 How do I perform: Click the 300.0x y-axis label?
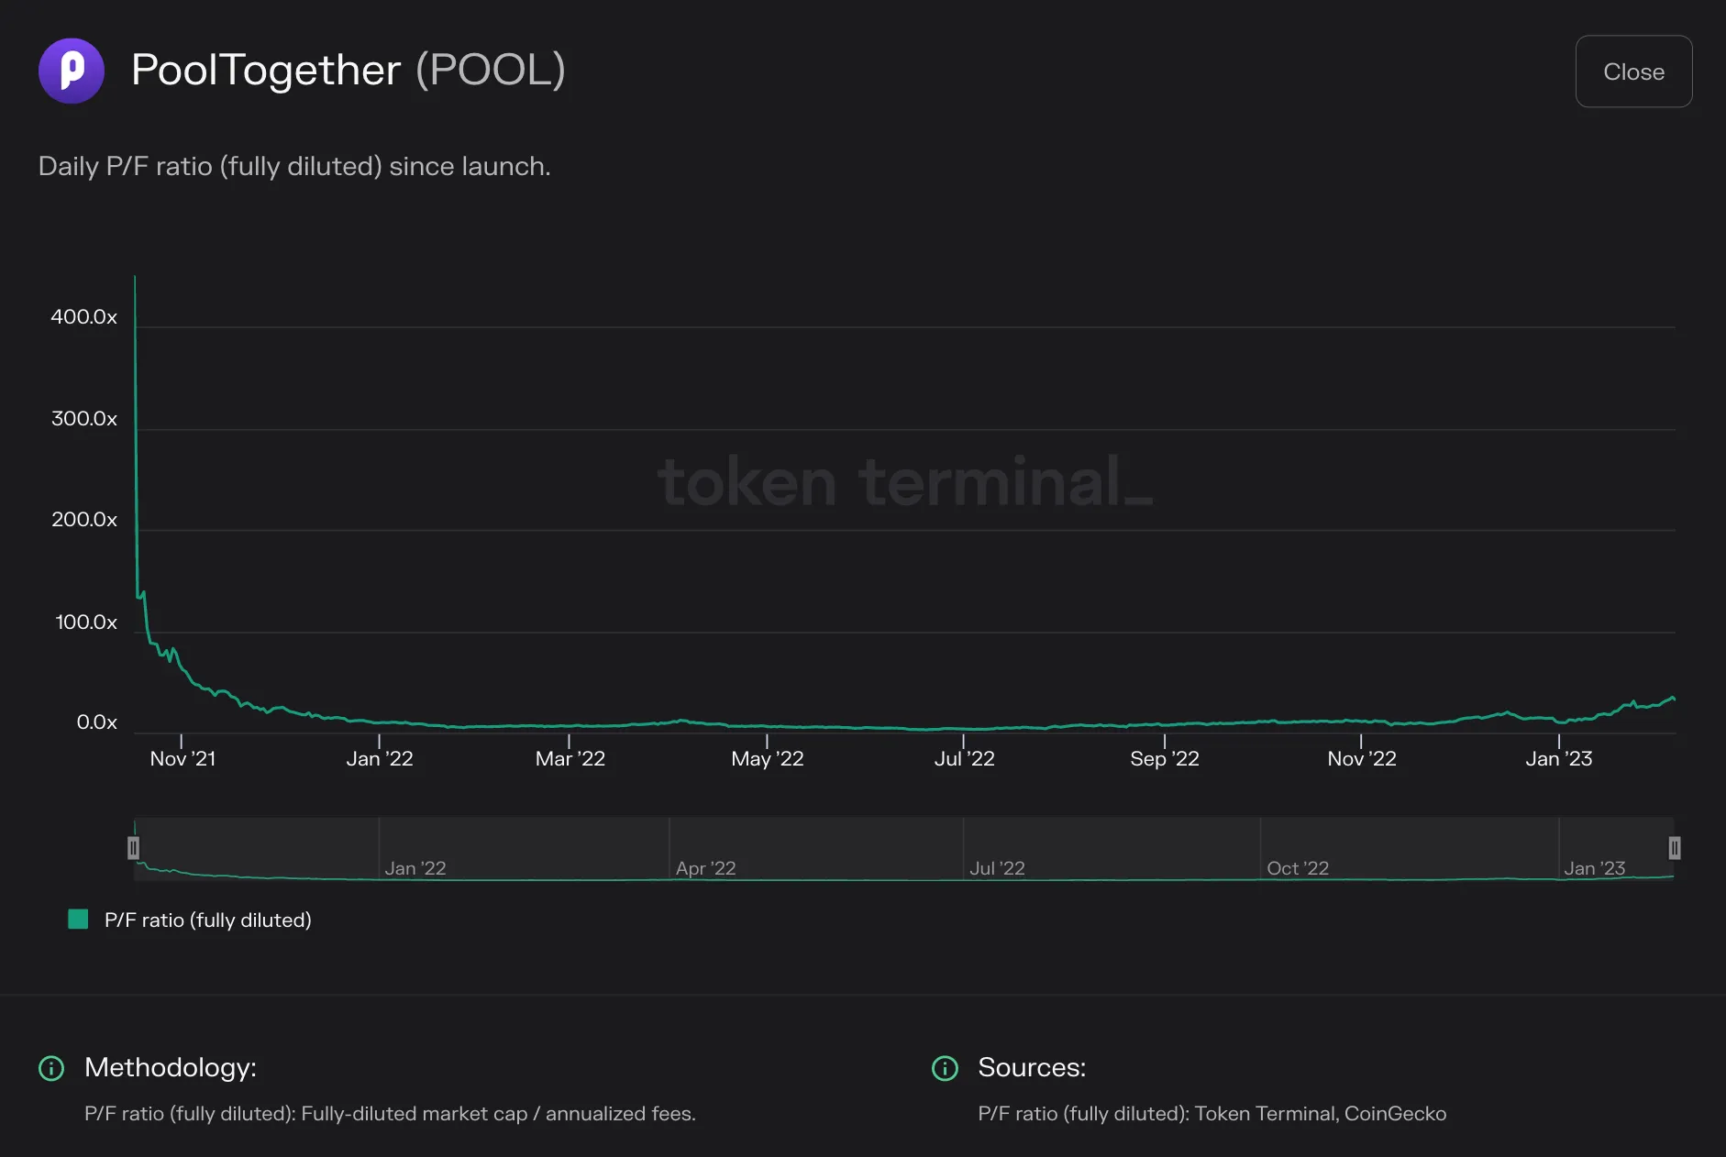(84, 419)
